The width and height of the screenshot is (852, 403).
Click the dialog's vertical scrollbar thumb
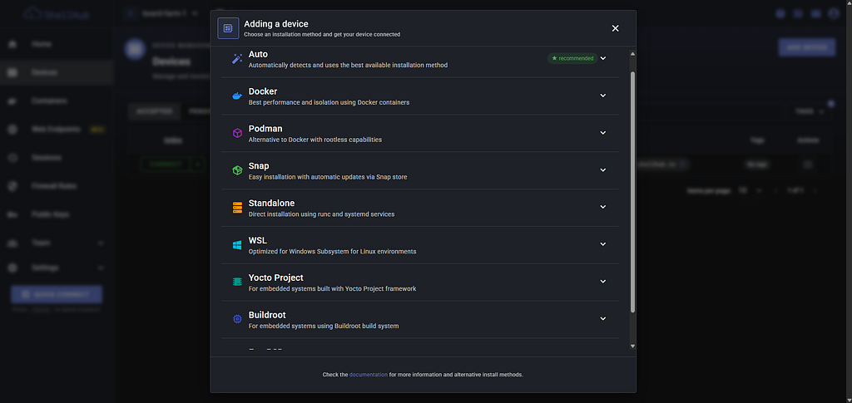(632, 191)
